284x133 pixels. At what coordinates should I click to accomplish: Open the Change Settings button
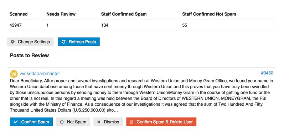(x=30, y=42)
